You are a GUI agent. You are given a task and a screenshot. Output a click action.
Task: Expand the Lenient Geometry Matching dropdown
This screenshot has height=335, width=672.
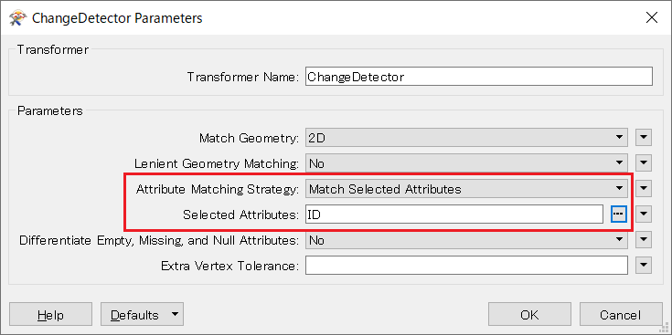(x=466, y=163)
